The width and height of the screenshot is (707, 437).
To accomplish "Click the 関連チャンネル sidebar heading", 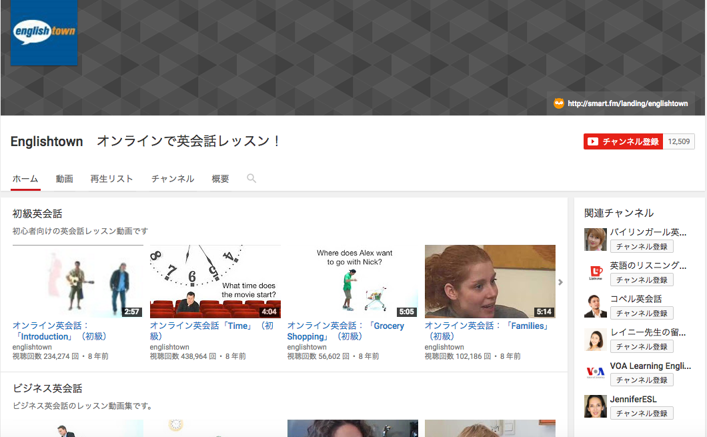I will (x=619, y=213).
